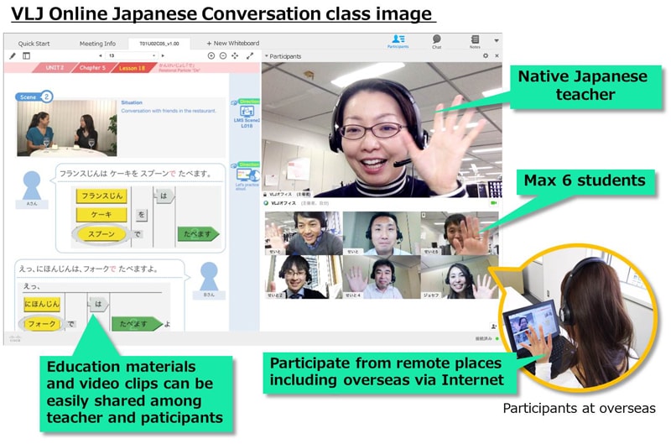The height and width of the screenshot is (444, 671).
Task: Expand more panels dropdown arrow beside Notes
Action: pyautogui.click(x=497, y=40)
